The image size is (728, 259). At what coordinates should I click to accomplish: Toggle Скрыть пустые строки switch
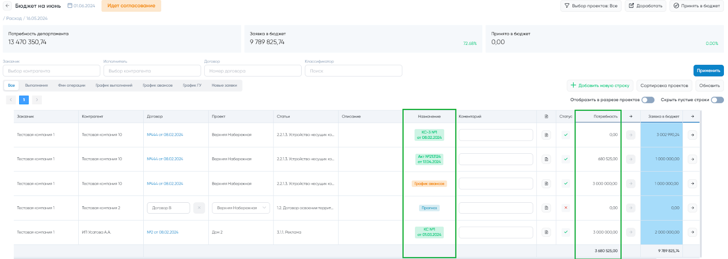[x=717, y=100]
